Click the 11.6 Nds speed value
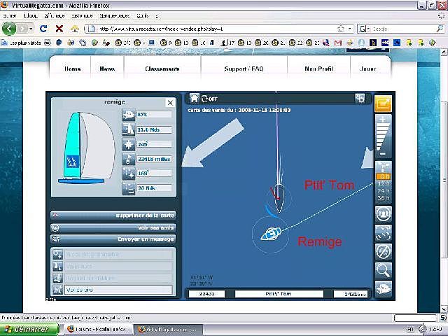 tap(154, 129)
